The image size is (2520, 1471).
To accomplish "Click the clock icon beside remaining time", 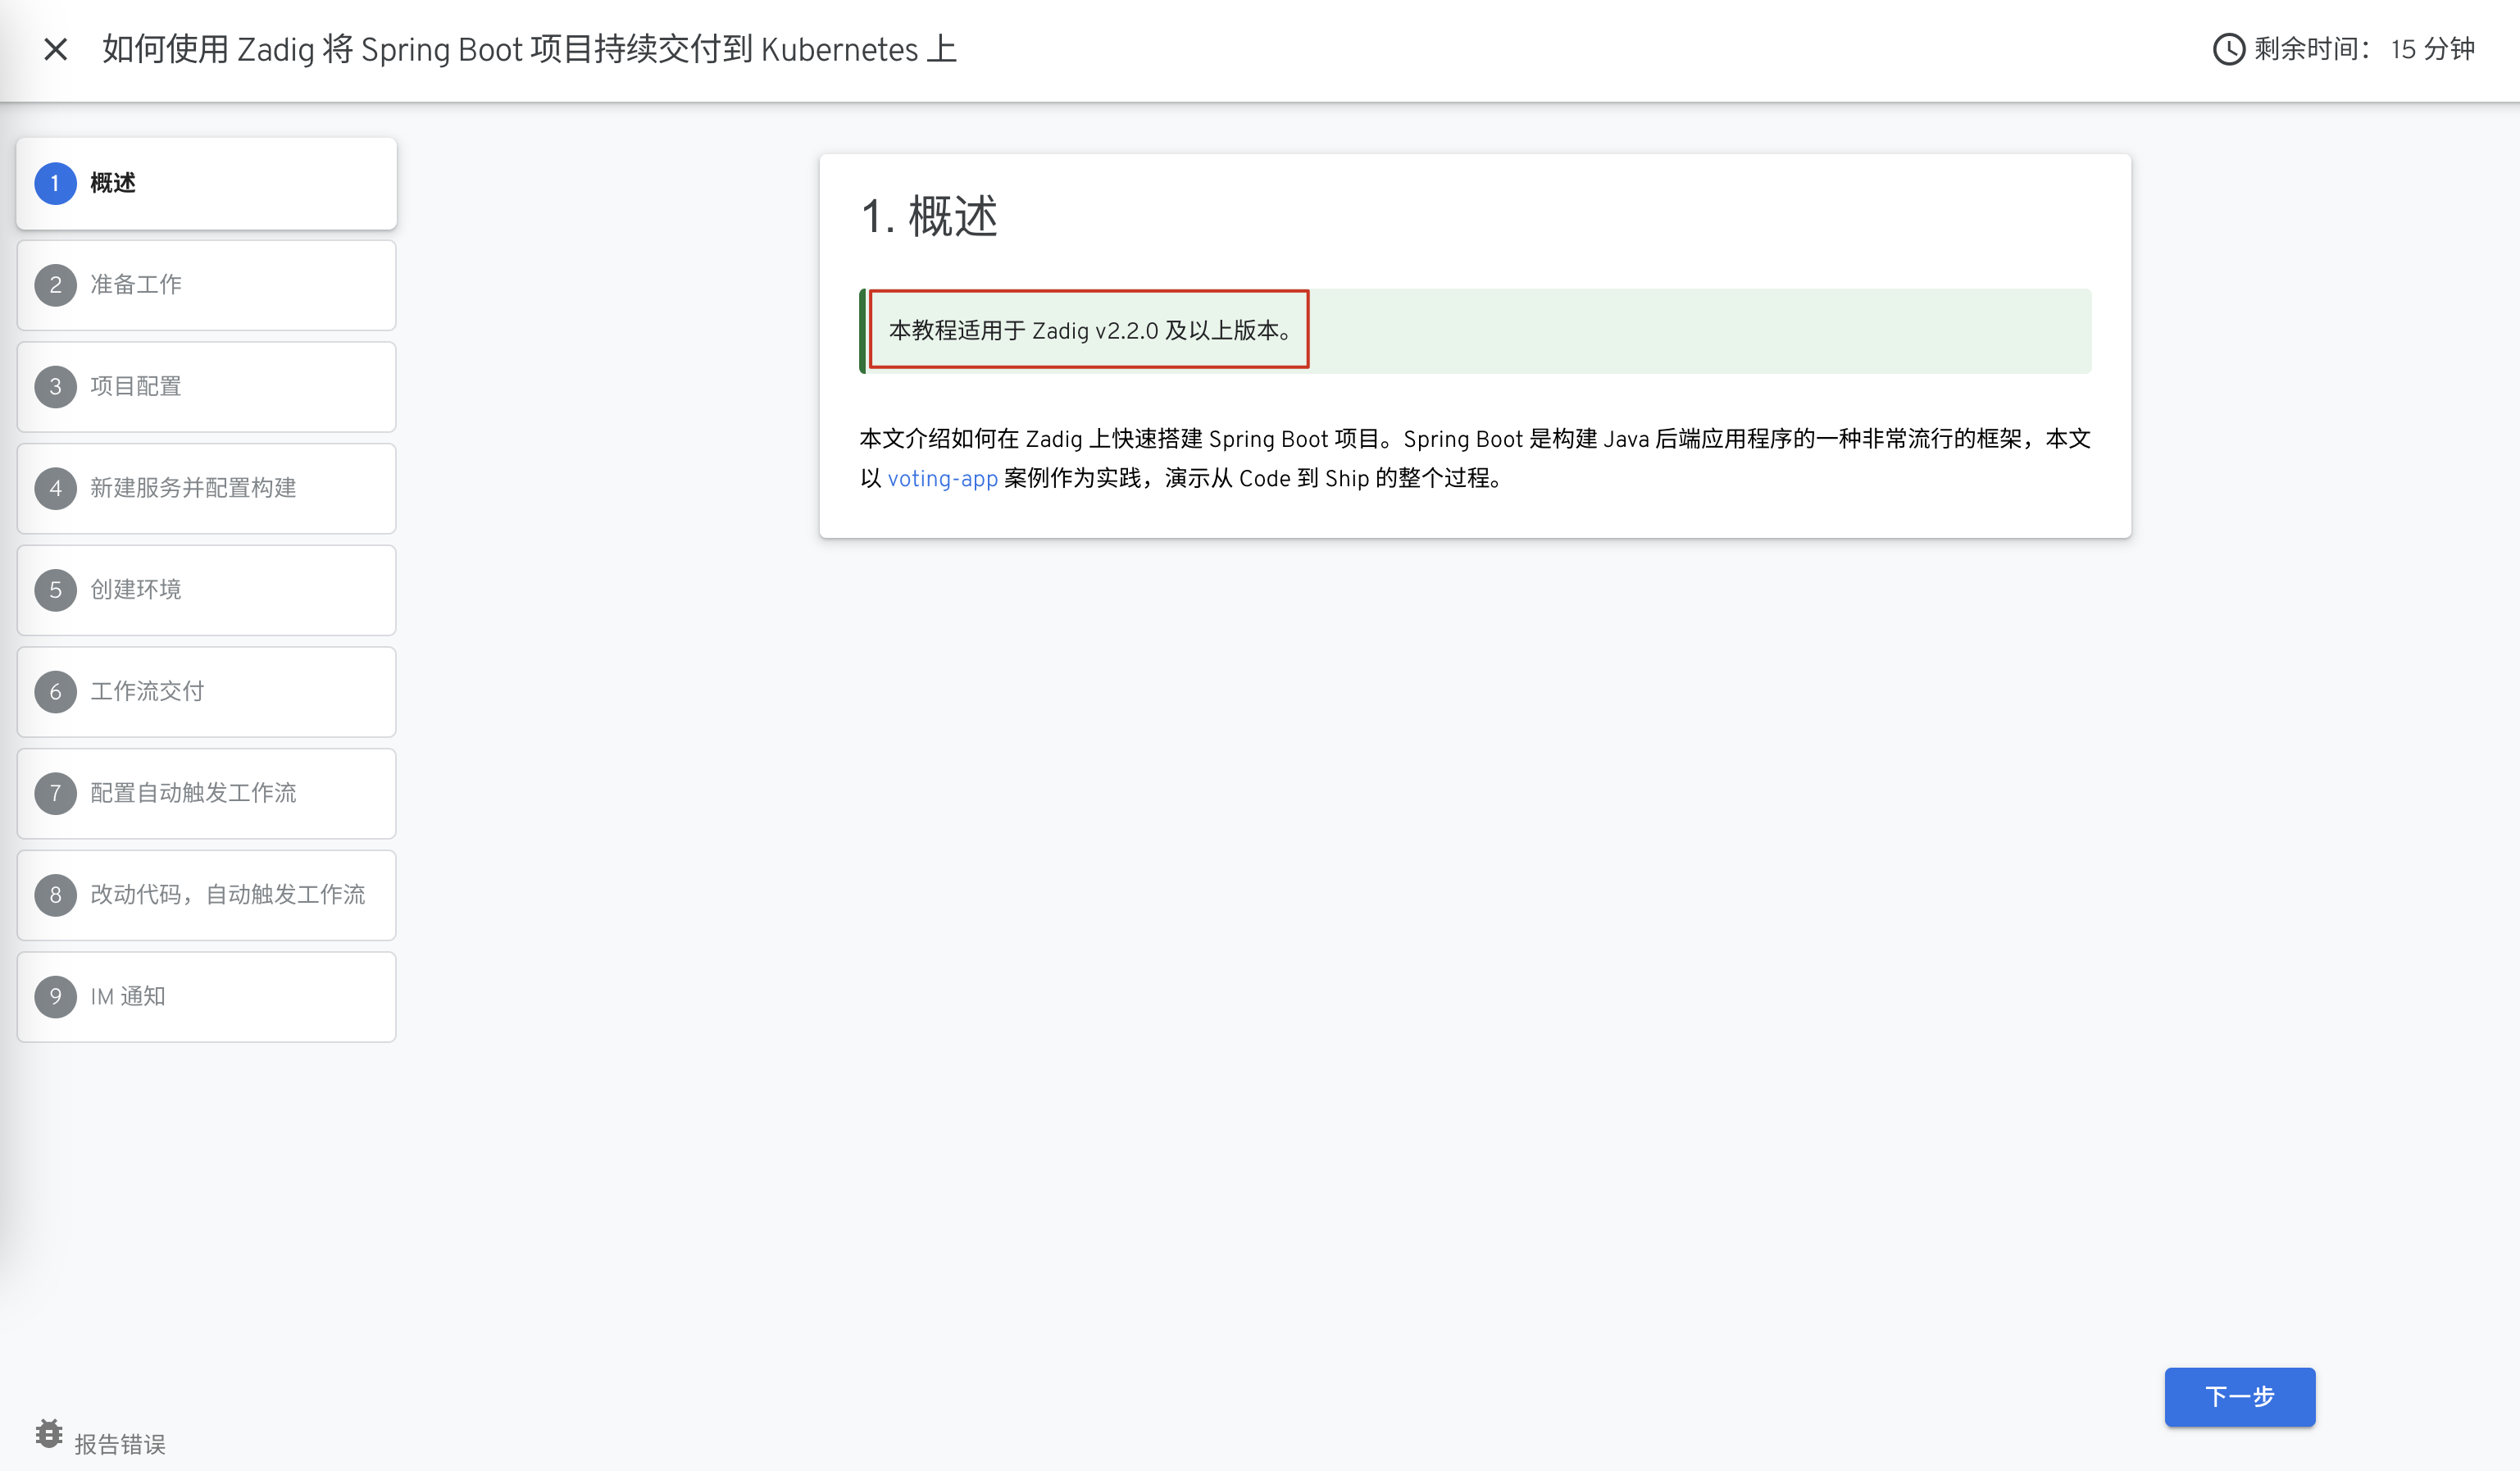I will pos(2228,49).
